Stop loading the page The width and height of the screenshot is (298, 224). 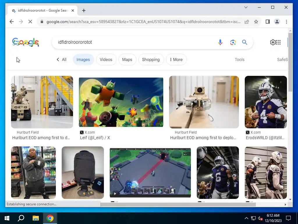pos(30,22)
